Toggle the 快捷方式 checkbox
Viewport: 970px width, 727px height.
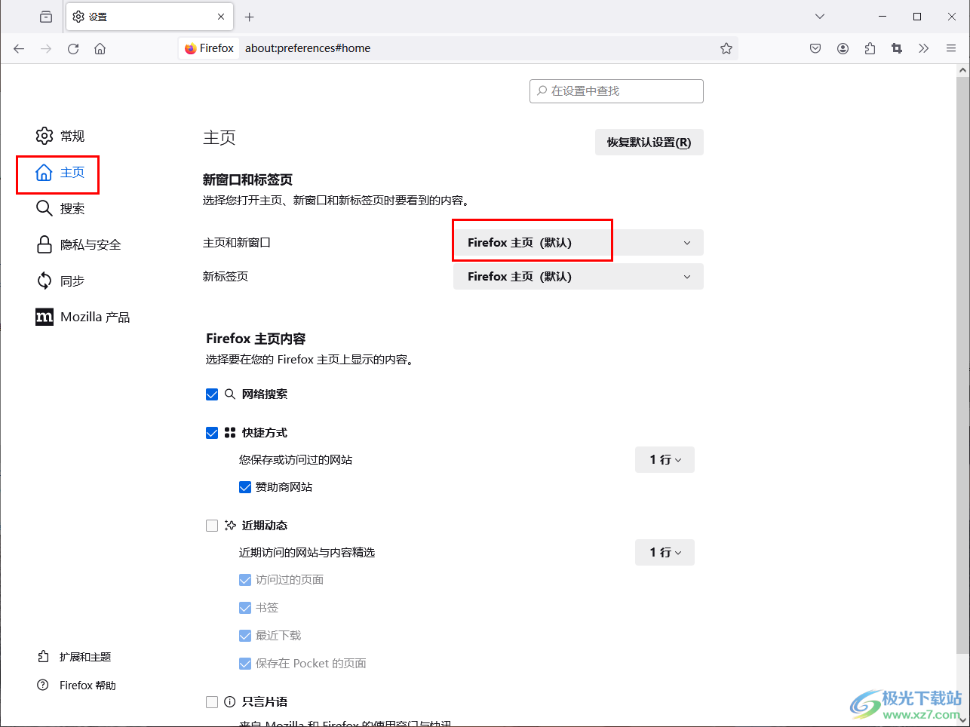pos(212,433)
